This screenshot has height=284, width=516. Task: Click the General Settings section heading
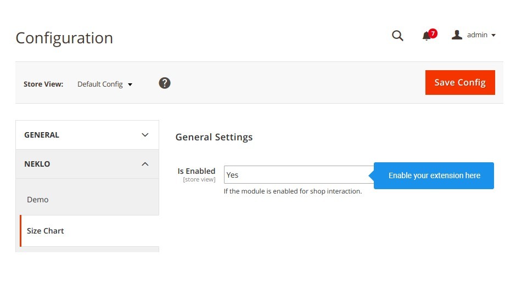tap(214, 137)
